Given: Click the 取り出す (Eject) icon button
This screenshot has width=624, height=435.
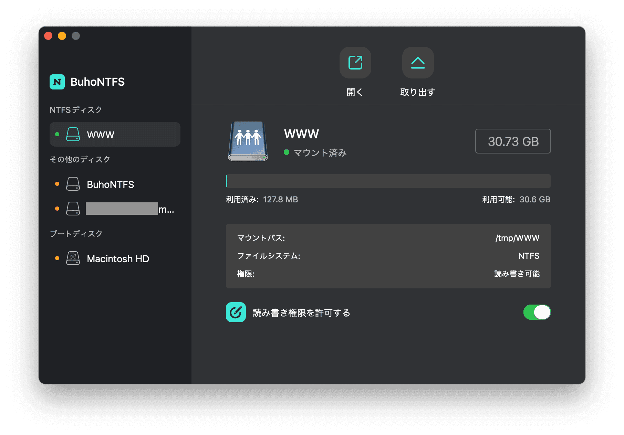Looking at the screenshot, I should pyautogui.click(x=418, y=63).
